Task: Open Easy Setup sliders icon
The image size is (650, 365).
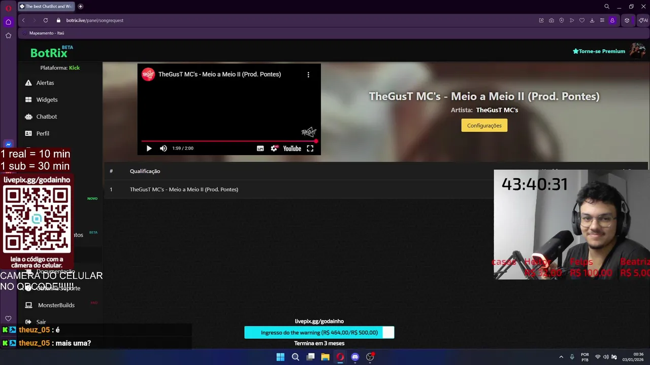Action: click(602, 20)
